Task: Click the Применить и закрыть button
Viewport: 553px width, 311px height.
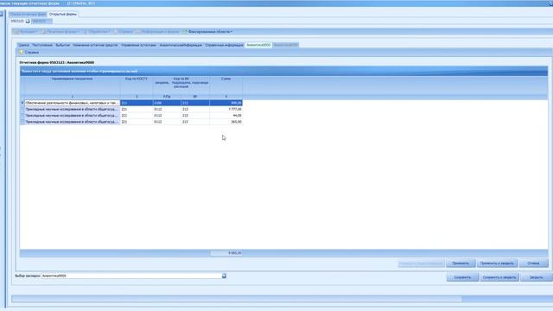Action: click(497, 263)
